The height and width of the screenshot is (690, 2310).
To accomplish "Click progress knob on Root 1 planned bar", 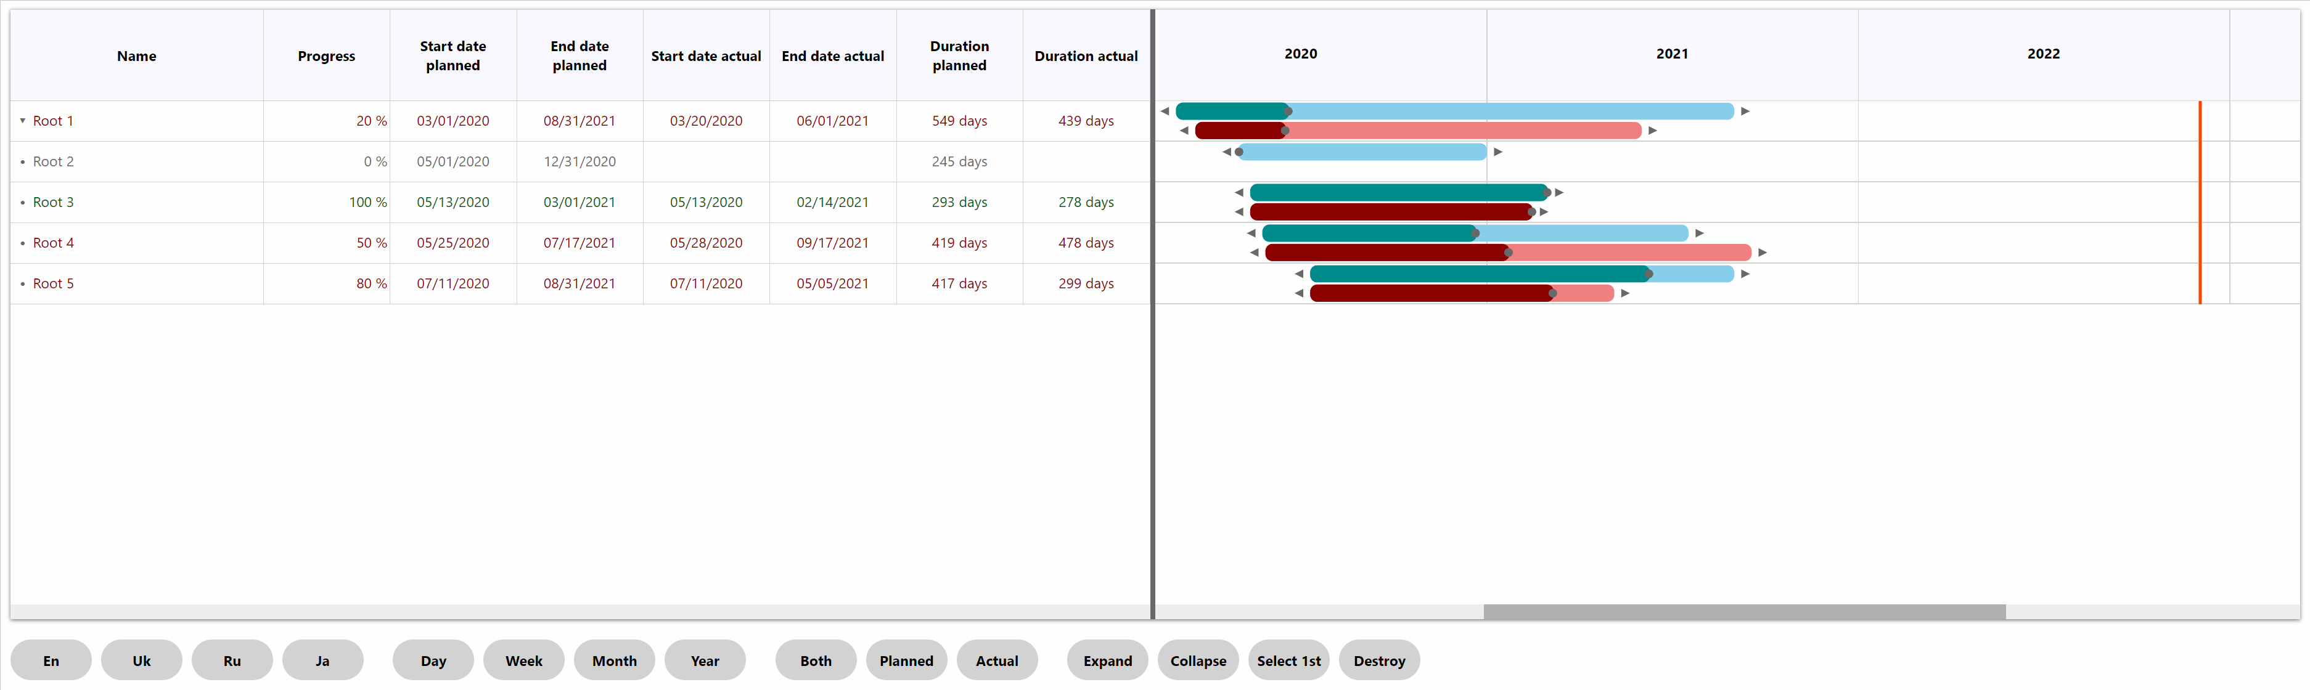I will click(x=1288, y=111).
